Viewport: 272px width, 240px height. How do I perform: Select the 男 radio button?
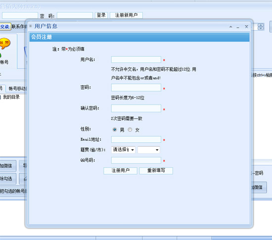[x=115, y=129]
